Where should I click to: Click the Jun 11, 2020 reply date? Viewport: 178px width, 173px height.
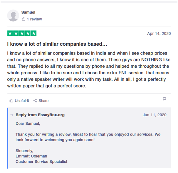pos(155,115)
